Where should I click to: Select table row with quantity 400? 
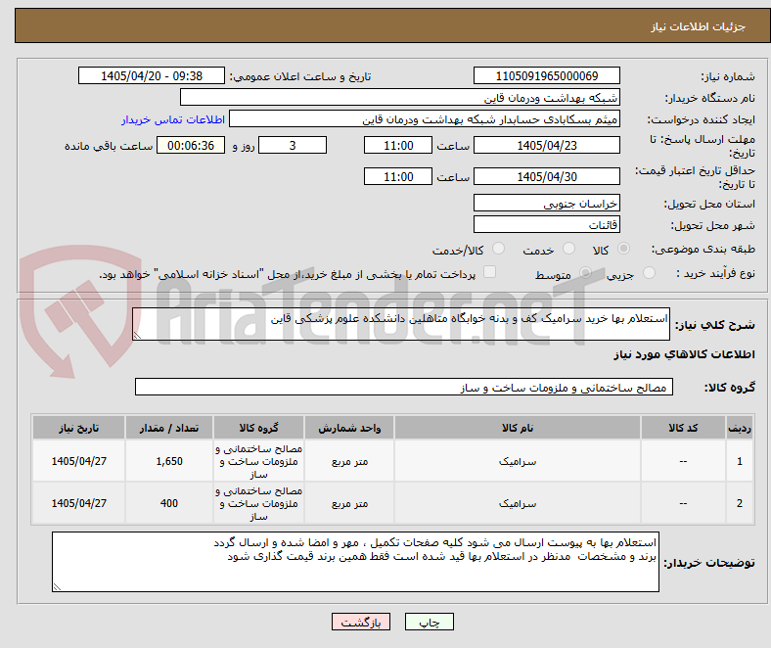pyautogui.click(x=392, y=503)
